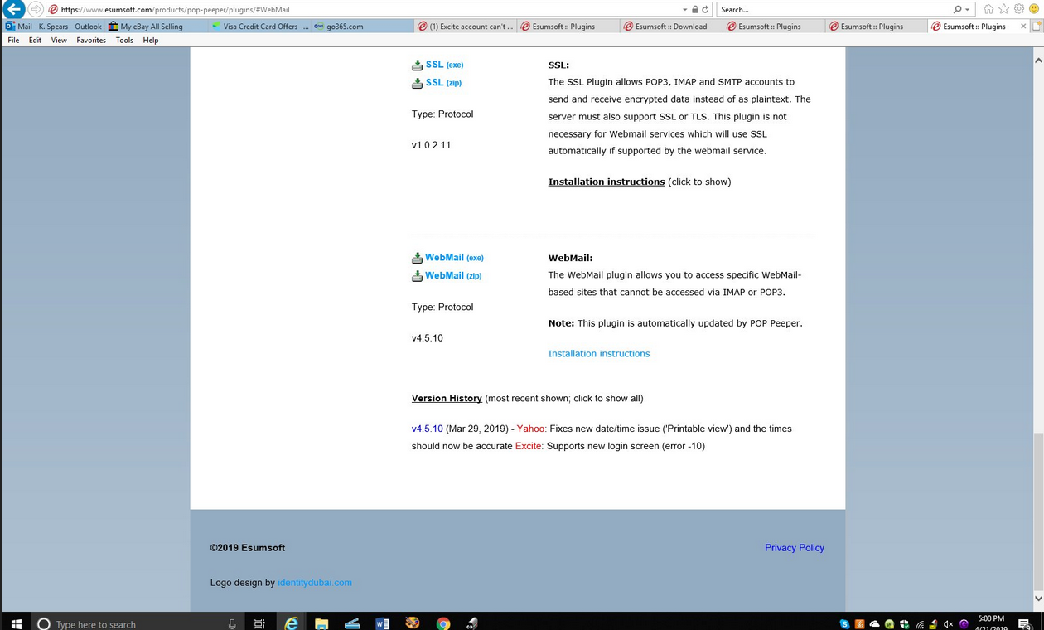Open the Favorites star icon

[x=1004, y=9]
